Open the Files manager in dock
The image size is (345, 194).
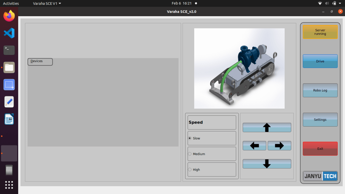[x=9, y=67]
